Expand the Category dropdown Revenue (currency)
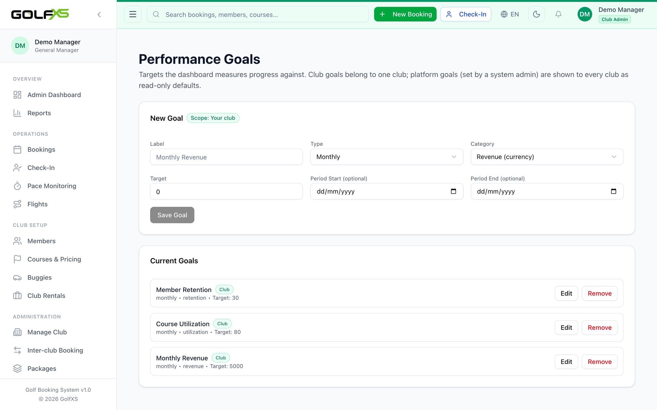The height and width of the screenshot is (410, 657). coord(547,157)
